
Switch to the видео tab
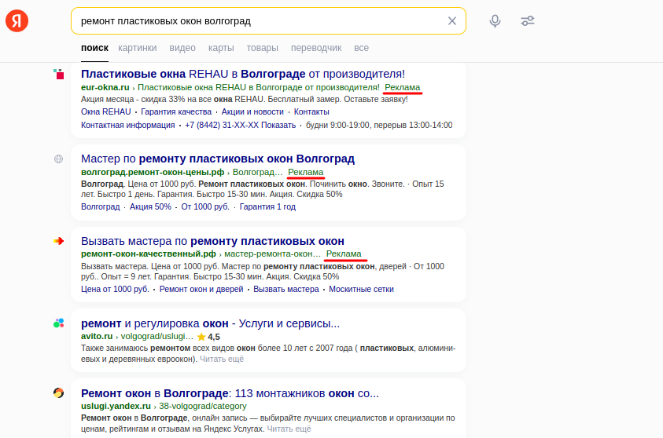pyautogui.click(x=182, y=48)
